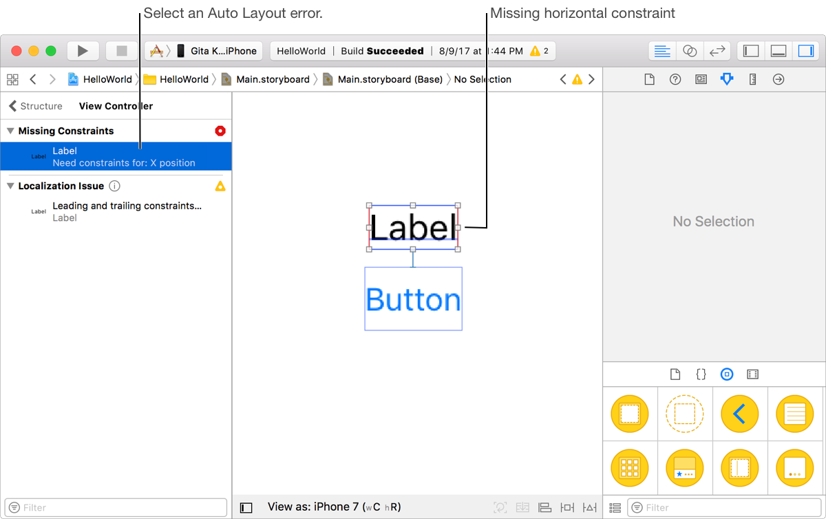Image resolution: width=826 pixels, height=519 pixels.
Task: Open the Attributes inspector tab
Action: [x=726, y=79]
